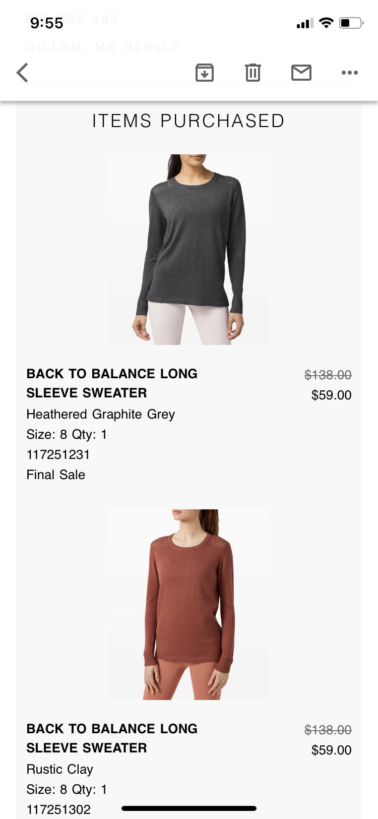Tap the Heathered Graphite Grey color name
Image resolution: width=378 pixels, height=819 pixels.
coord(101,414)
